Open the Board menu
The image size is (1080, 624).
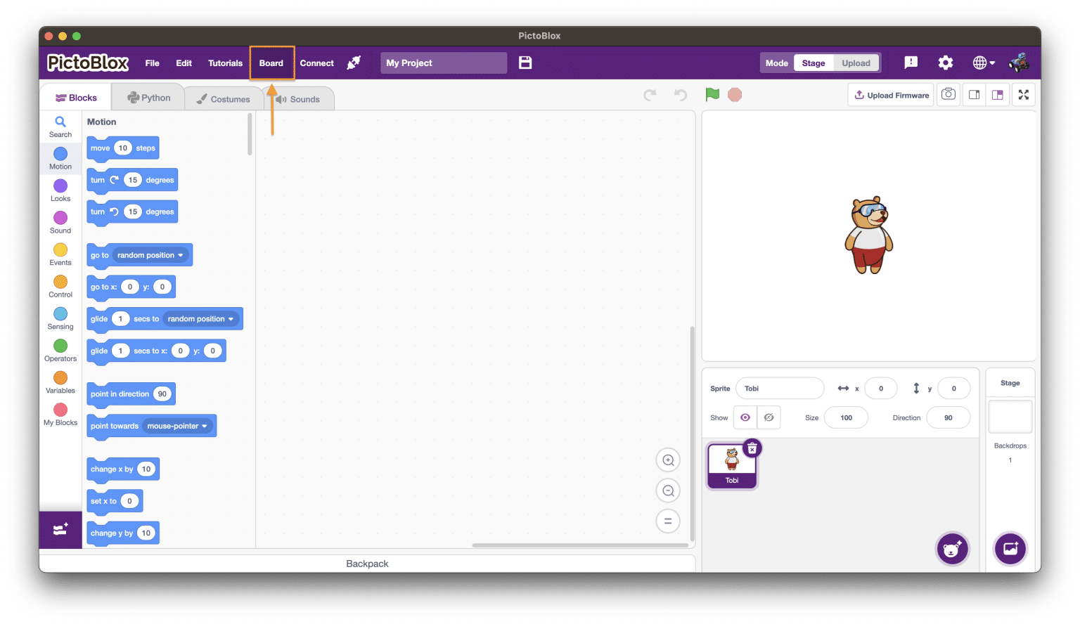[x=271, y=63]
